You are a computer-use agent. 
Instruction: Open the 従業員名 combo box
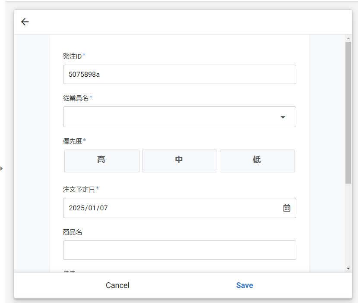click(173, 117)
